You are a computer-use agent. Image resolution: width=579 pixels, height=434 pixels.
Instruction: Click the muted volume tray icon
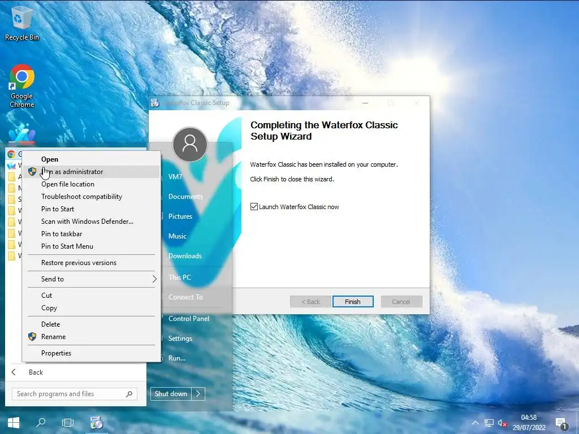click(x=502, y=423)
